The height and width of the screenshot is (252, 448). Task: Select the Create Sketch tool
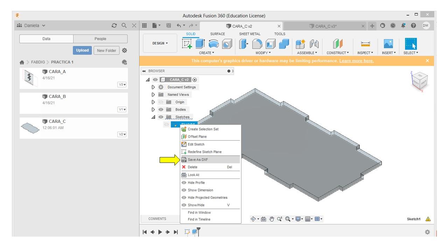click(187, 44)
